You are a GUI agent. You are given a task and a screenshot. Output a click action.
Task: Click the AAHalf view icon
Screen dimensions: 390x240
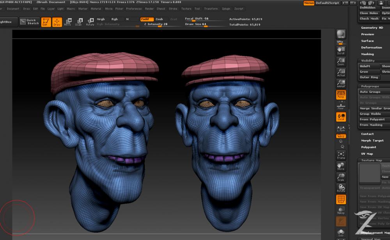[x=341, y=83]
